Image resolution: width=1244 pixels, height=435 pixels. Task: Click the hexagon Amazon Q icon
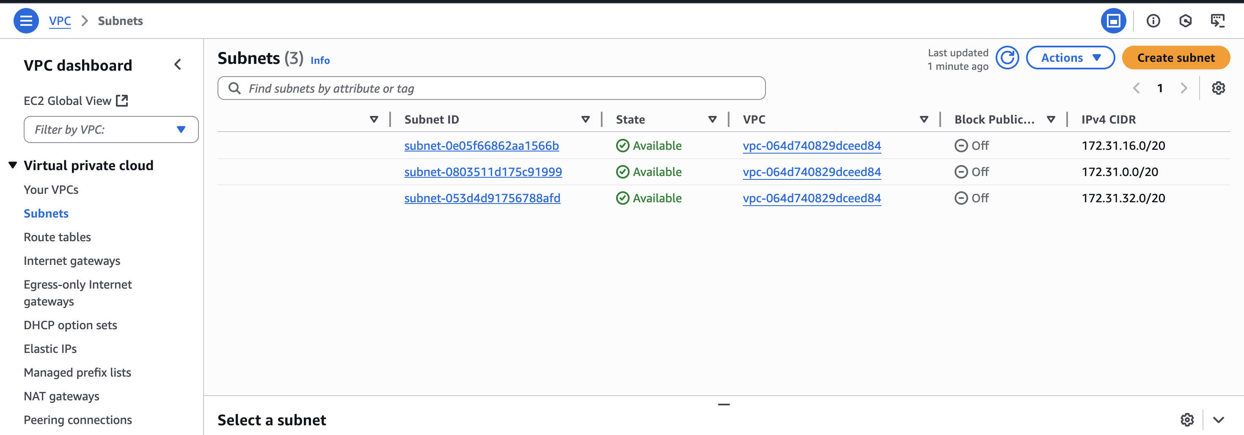click(1186, 20)
